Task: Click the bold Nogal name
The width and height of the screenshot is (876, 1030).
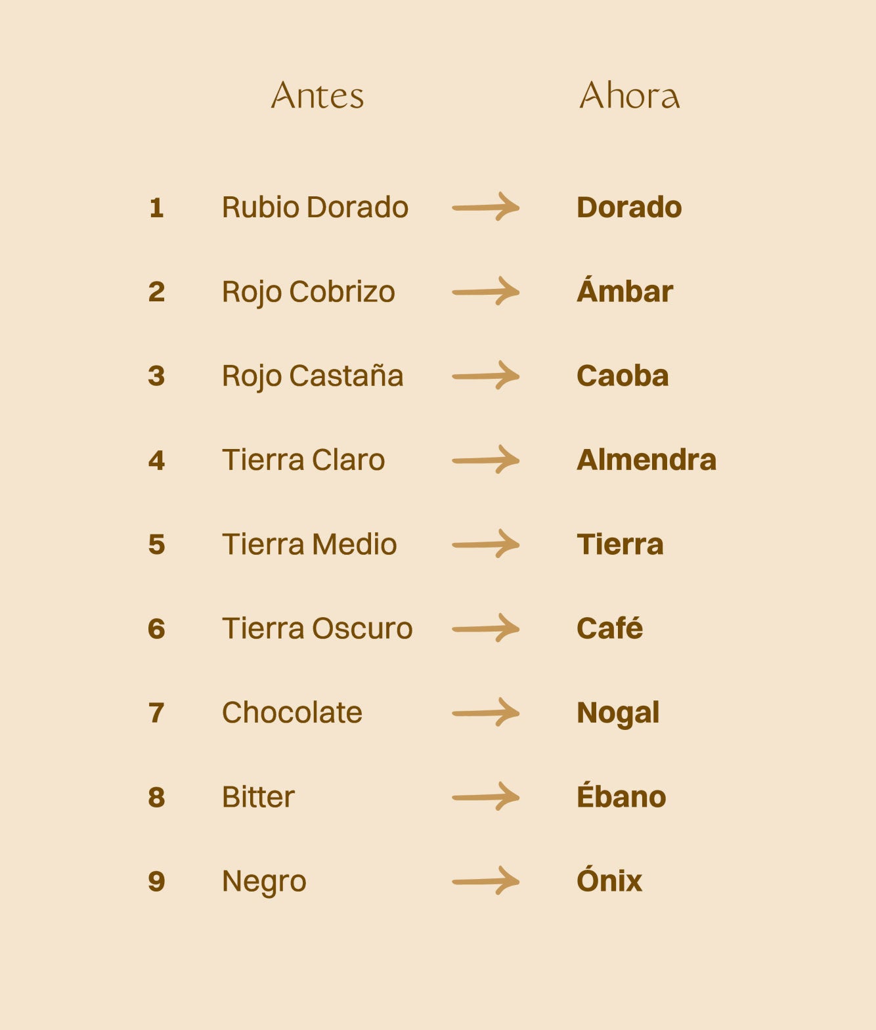Action: [x=618, y=714]
